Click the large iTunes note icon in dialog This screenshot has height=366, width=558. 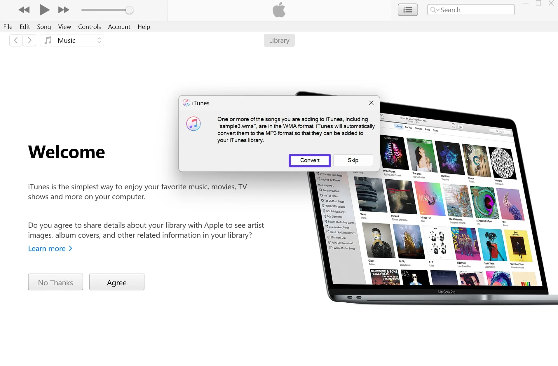193,124
